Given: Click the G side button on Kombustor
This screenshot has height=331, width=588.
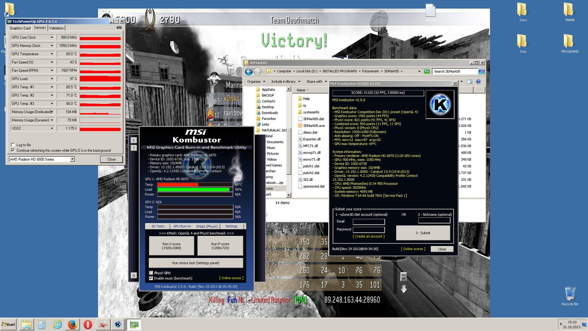Looking at the screenshot, I should tap(134, 275).
